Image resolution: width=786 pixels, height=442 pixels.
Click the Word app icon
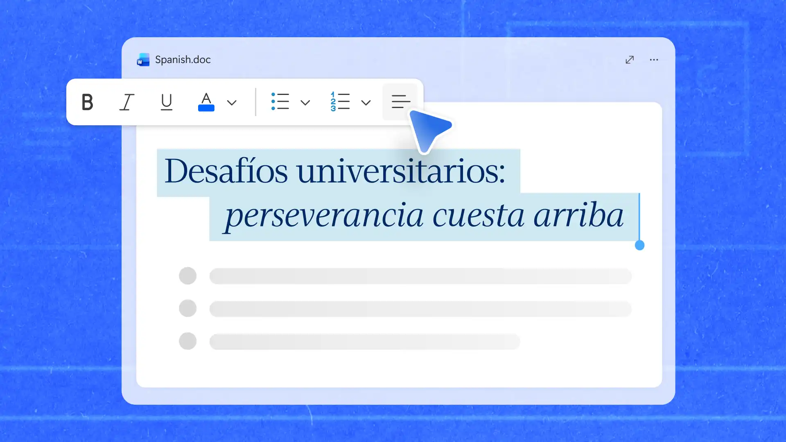tap(143, 60)
